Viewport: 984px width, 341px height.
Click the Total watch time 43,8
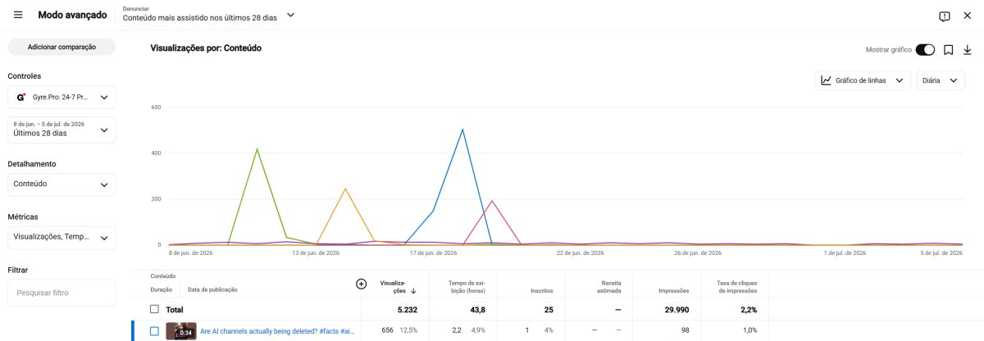[x=478, y=309]
